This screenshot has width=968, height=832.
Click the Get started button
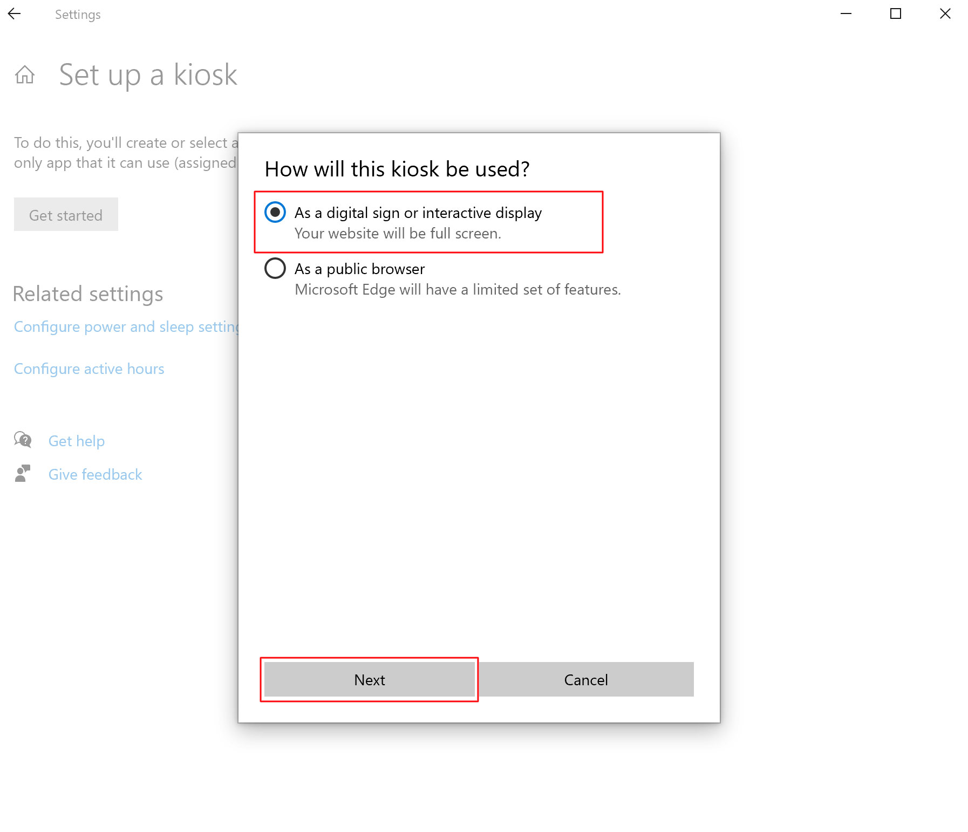point(66,215)
